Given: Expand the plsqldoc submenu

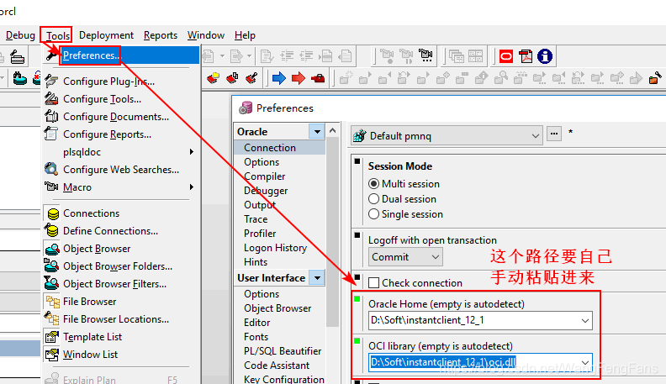Looking at the screenshot, I should (x=192, y=152).
